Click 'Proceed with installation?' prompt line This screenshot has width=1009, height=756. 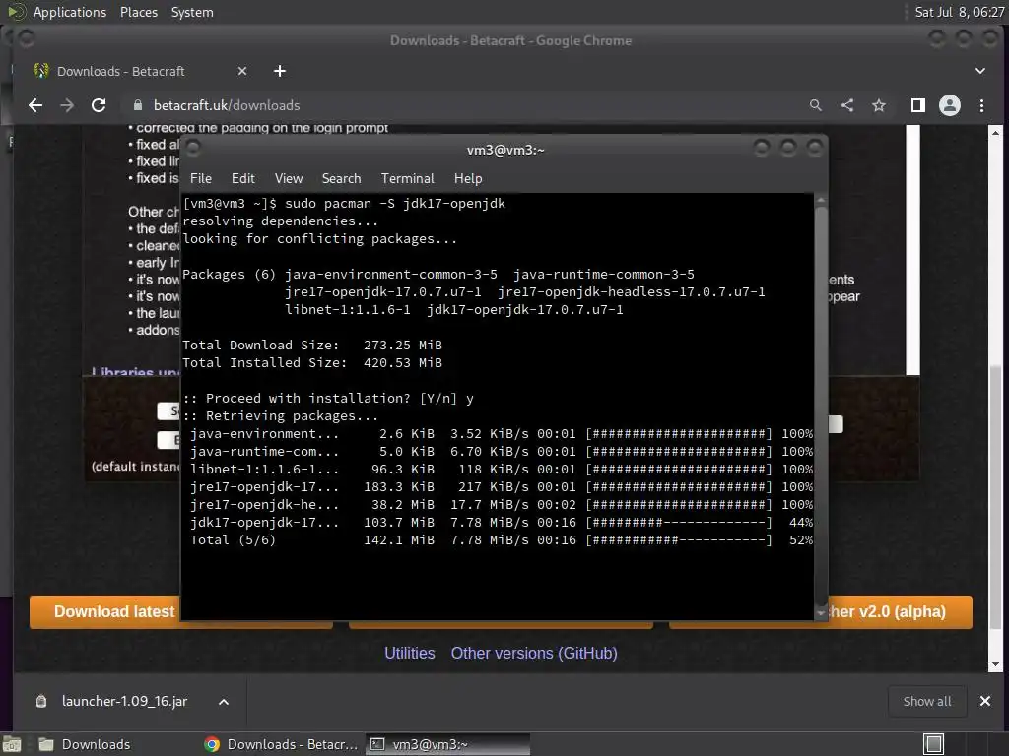pos(328,398)
